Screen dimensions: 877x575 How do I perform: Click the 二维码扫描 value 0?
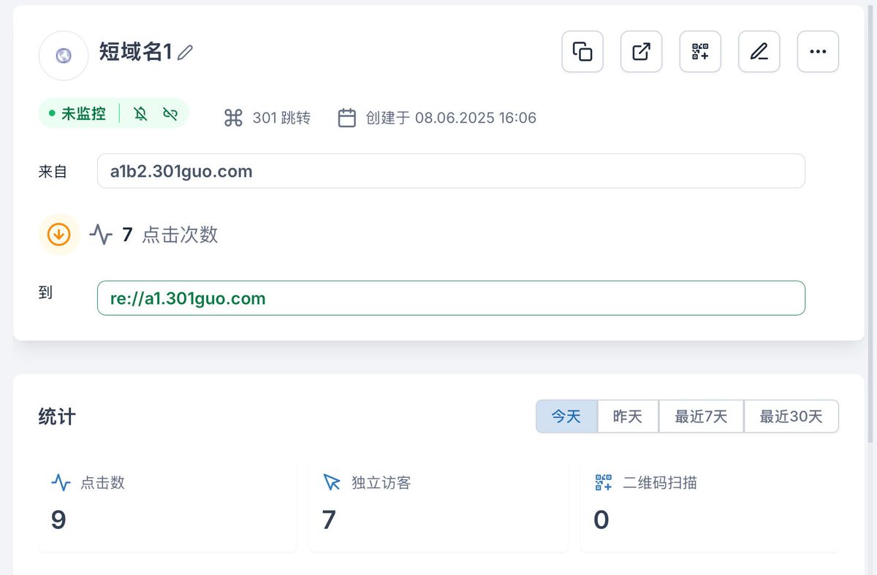(x=601, y=519)
